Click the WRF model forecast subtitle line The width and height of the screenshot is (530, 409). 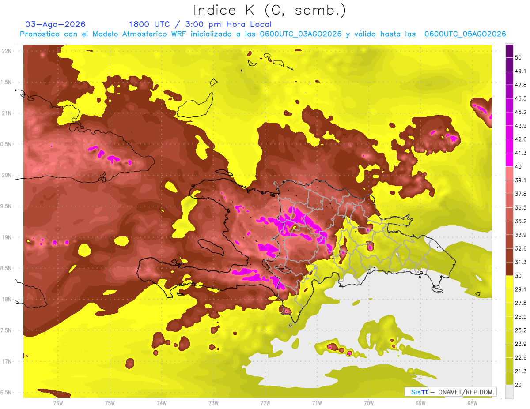[263, 34]
